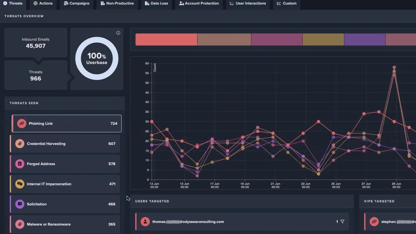Click the Threats 966 count card
The image size is (416, 234).
click(x=36, y=75)
